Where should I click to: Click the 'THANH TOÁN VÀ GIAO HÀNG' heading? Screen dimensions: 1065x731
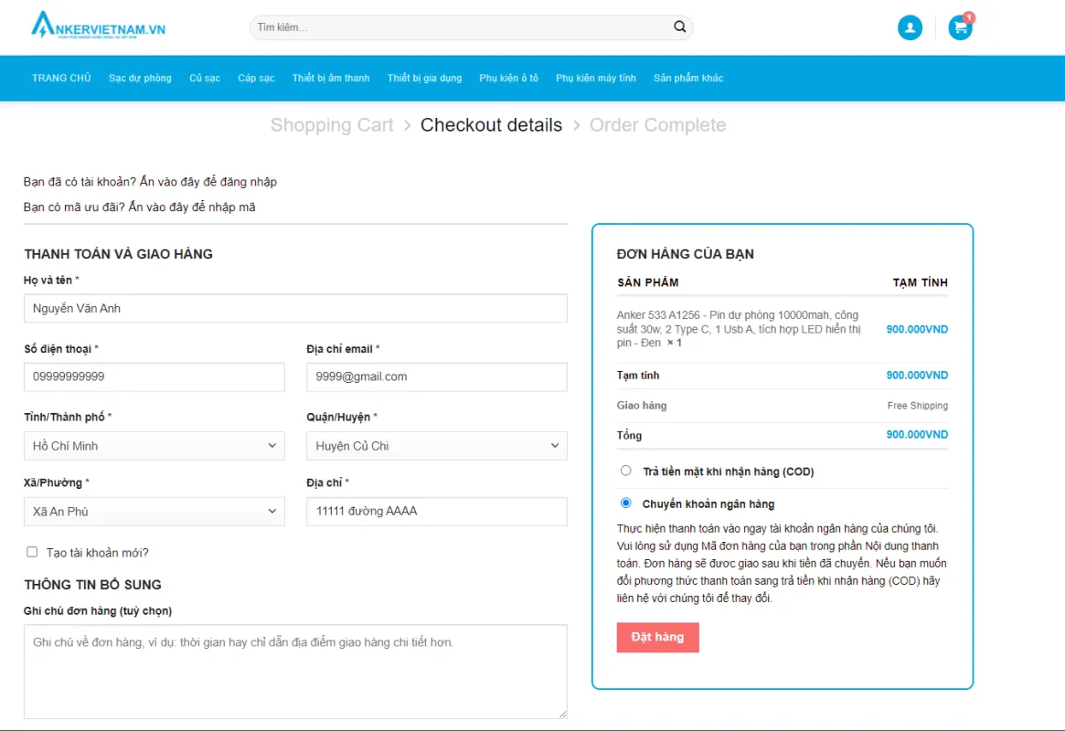[118, 254]
